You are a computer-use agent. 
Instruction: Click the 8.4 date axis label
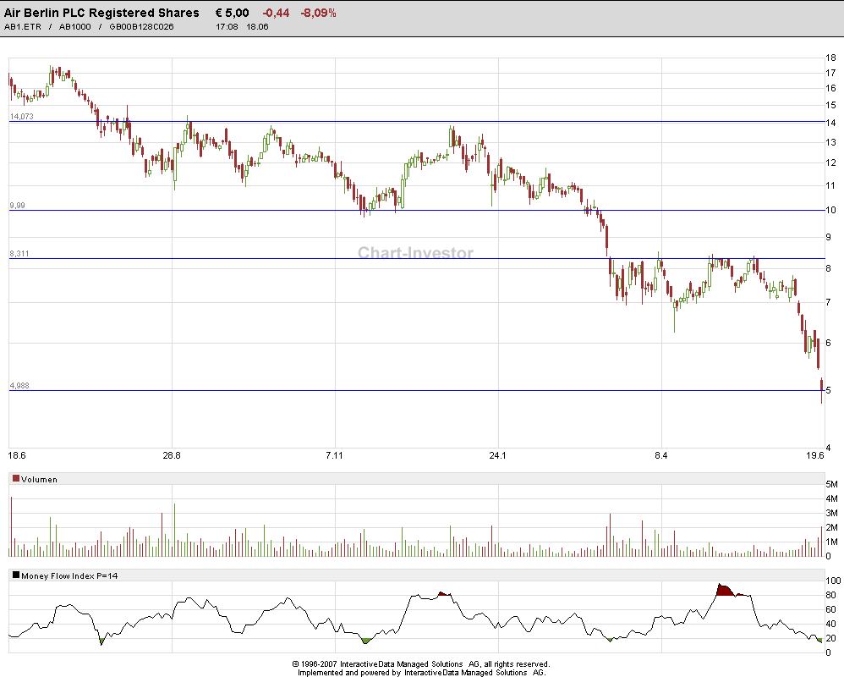(661, 455)
